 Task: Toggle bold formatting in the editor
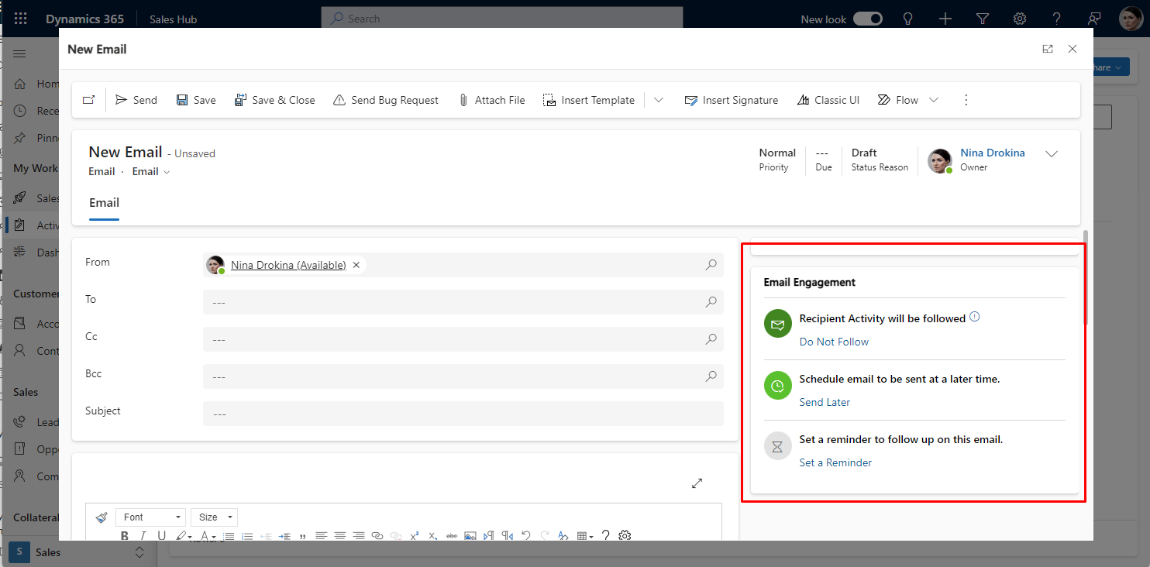click(125, 535)
